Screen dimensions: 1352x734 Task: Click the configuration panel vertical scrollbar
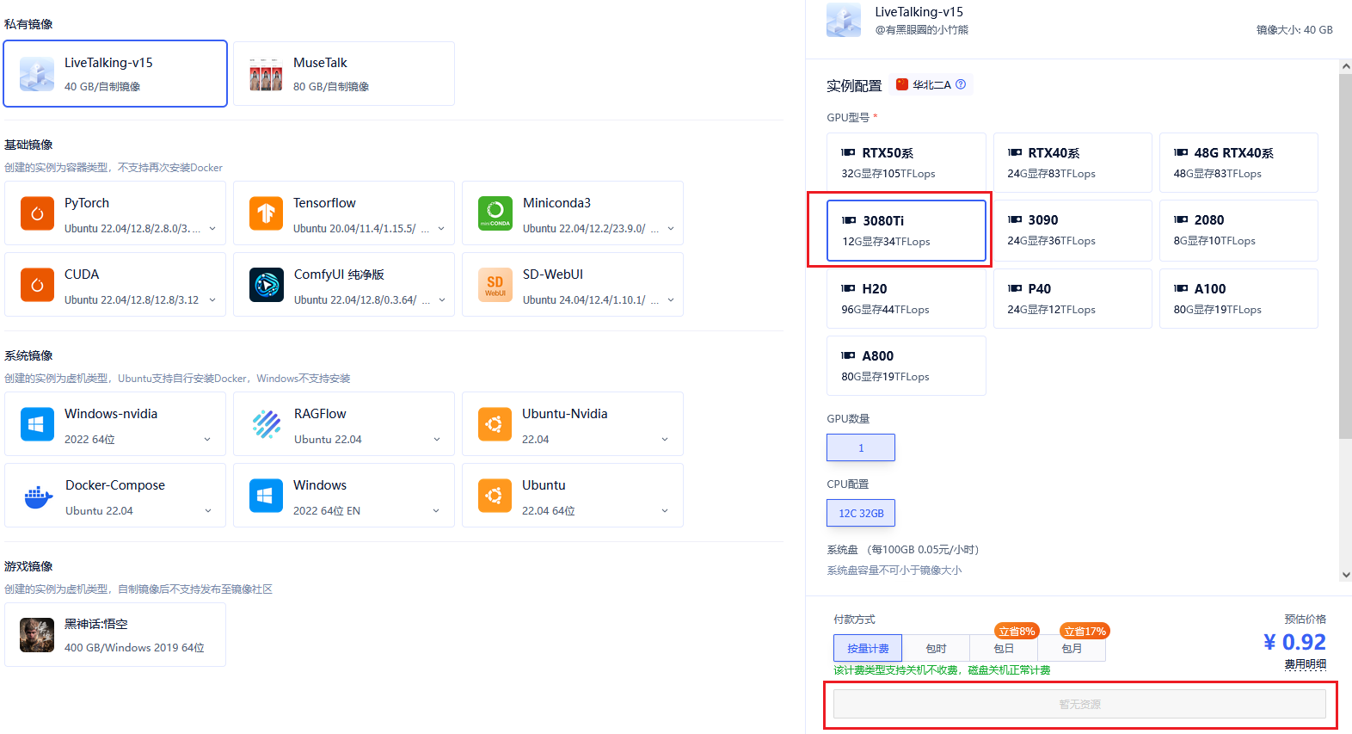click(x=1345, y=258)
